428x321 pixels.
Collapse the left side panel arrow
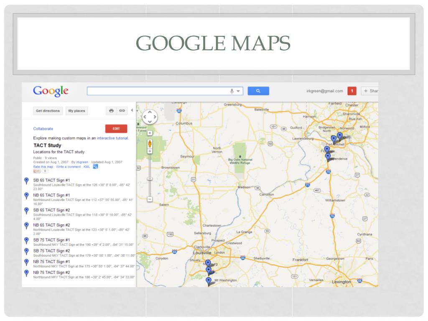tap(132, 110)
